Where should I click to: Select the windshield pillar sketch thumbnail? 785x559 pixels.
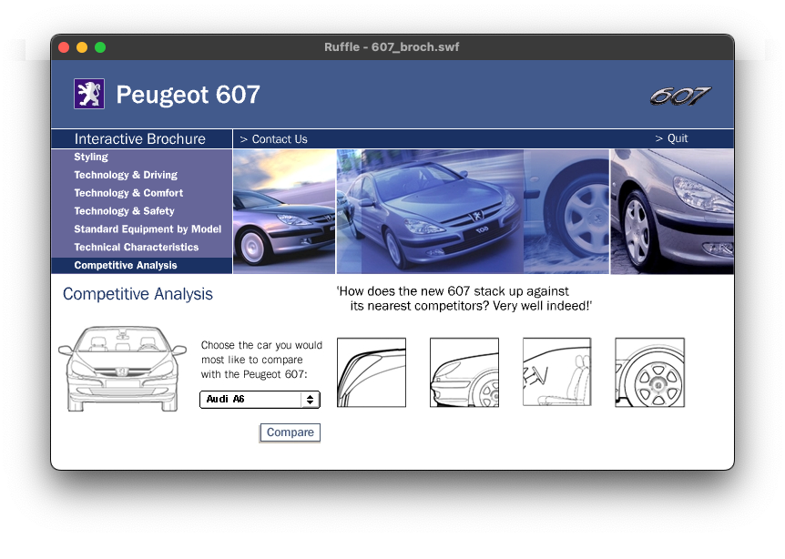coord(372,372)
